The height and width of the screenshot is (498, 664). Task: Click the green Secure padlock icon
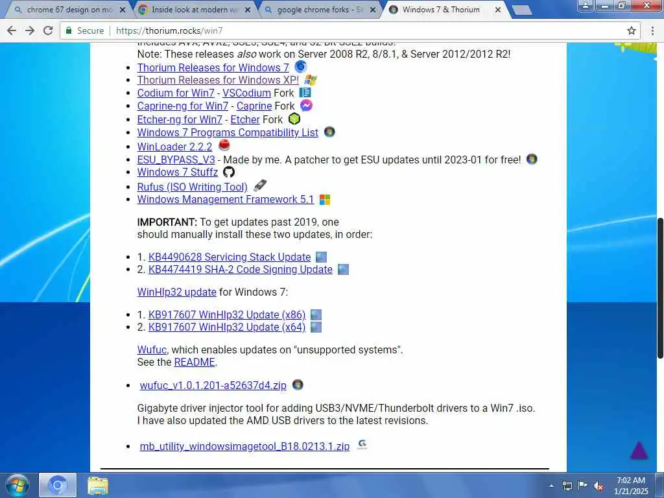69,30
